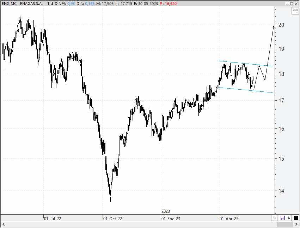This screenshot has height=228, width=300.
Task: Click the price axis label 18
Action: (x=281, y=74)
